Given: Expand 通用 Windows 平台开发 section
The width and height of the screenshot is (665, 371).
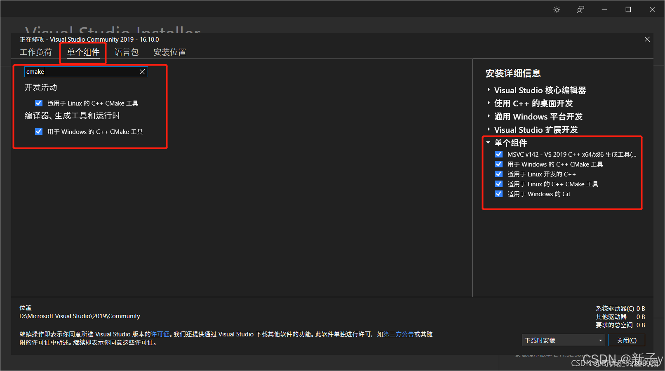Looking at the screenshot, I should point(488,116).
